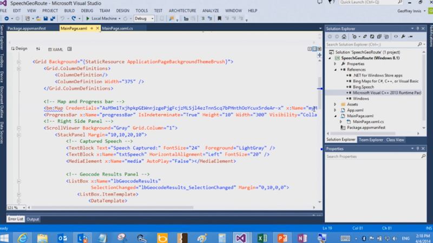Image resolution: width=433 pixels, height=243 pixels.
Task: Open the TOOLS menu
Action: tap(141, 11)
